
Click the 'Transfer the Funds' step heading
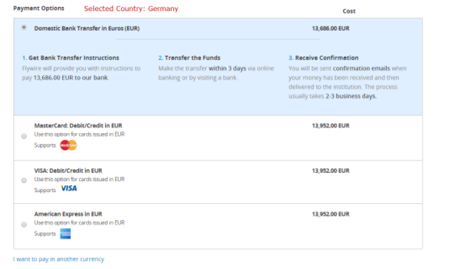pyautogui.click(x=192, y=57)
